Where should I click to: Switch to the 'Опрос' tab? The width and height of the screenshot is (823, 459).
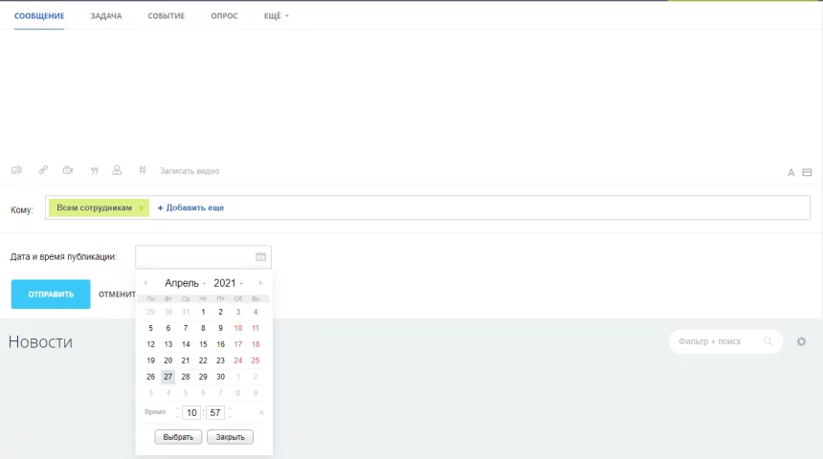point(224,16)
